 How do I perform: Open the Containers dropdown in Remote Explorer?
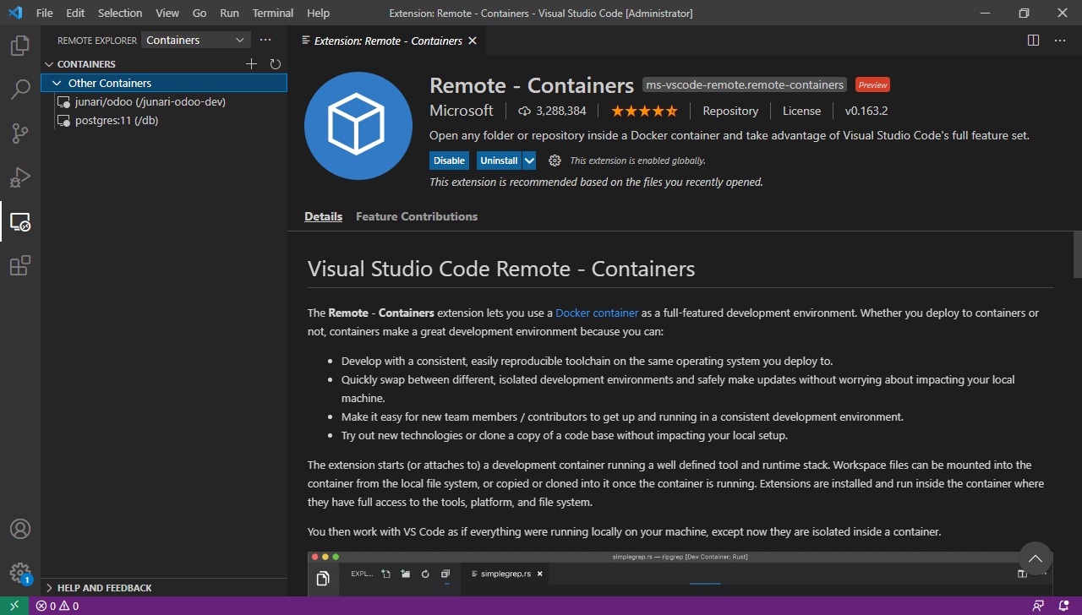[x=196, y=40]
